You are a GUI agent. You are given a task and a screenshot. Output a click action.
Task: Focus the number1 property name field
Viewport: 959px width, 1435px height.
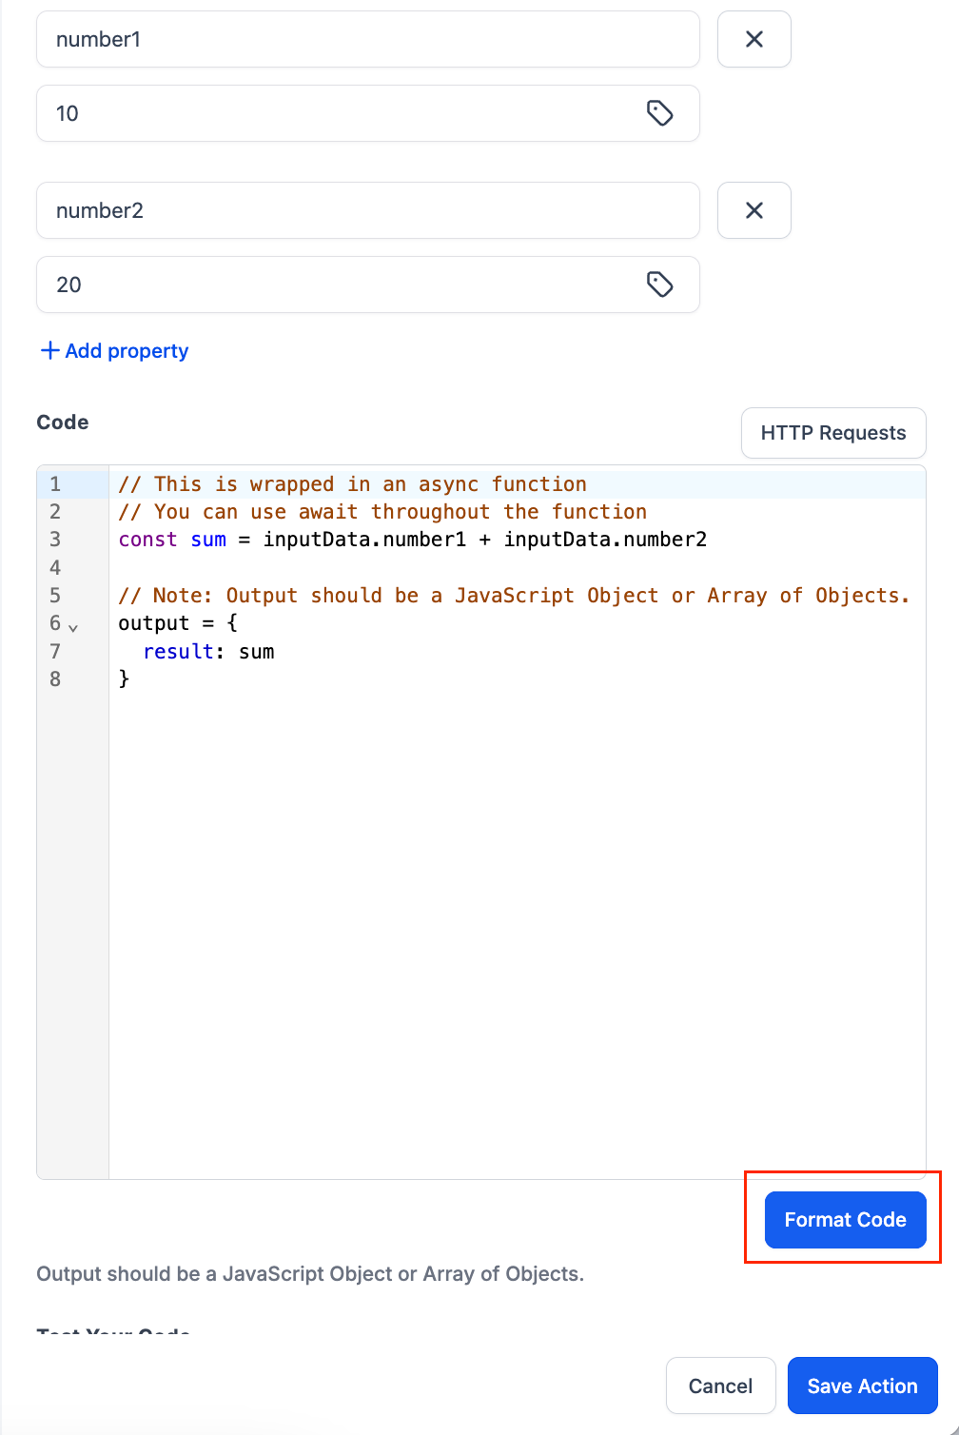pos(367,39)
